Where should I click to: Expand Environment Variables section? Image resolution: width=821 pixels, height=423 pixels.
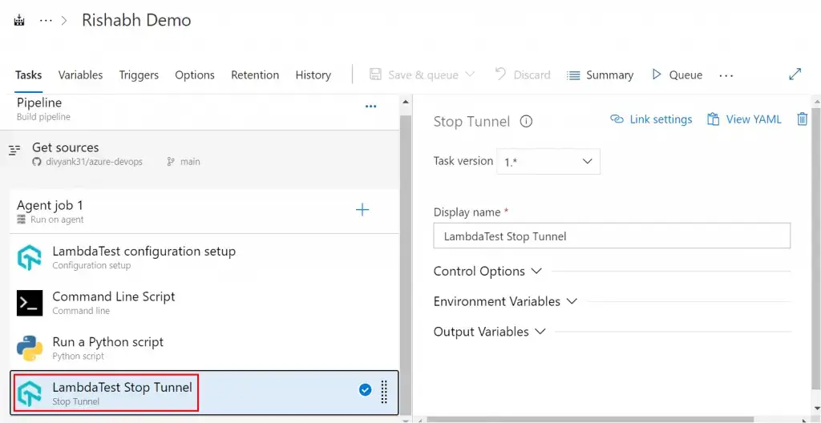[x=505, y=301]
